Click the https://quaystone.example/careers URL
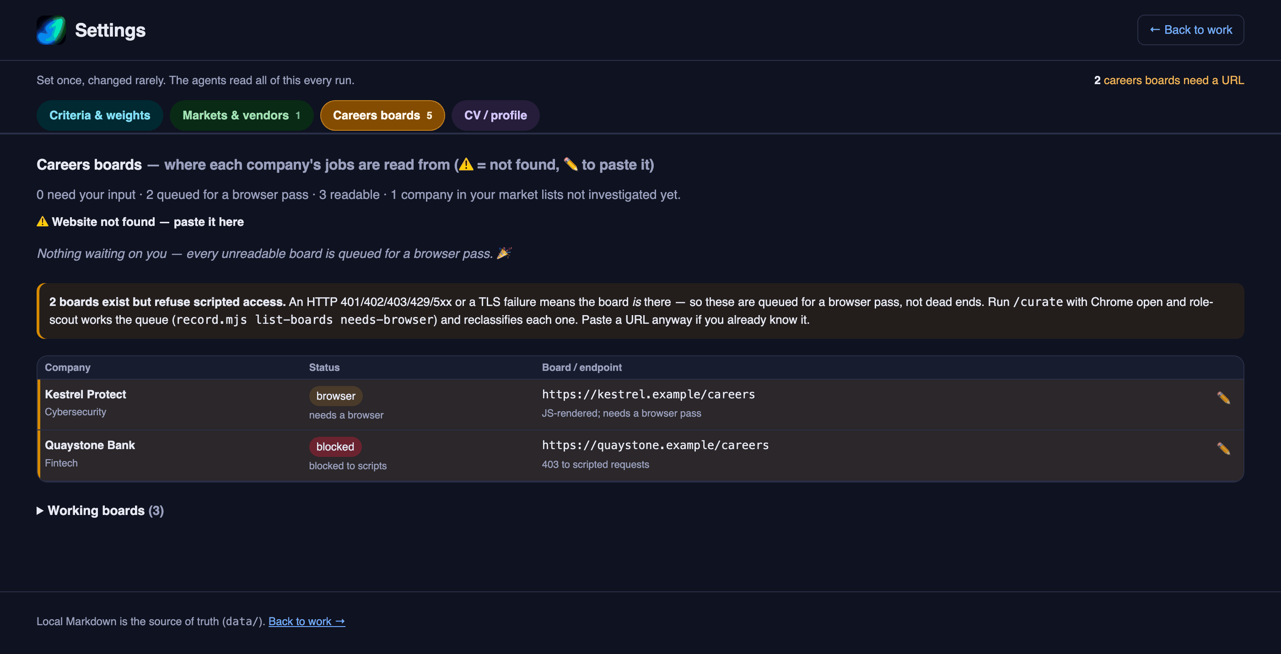Screen dimensions: 1281x654 tap(656, 445)
